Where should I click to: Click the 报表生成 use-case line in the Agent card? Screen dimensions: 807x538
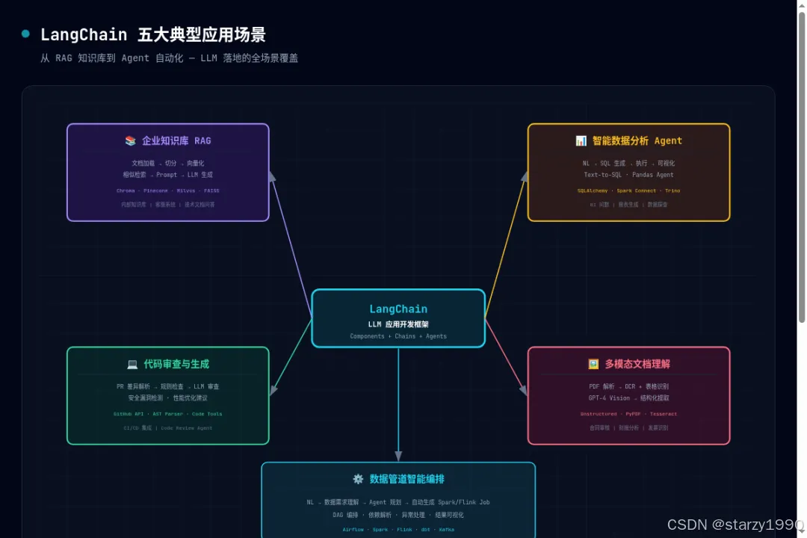click(629, 205)
